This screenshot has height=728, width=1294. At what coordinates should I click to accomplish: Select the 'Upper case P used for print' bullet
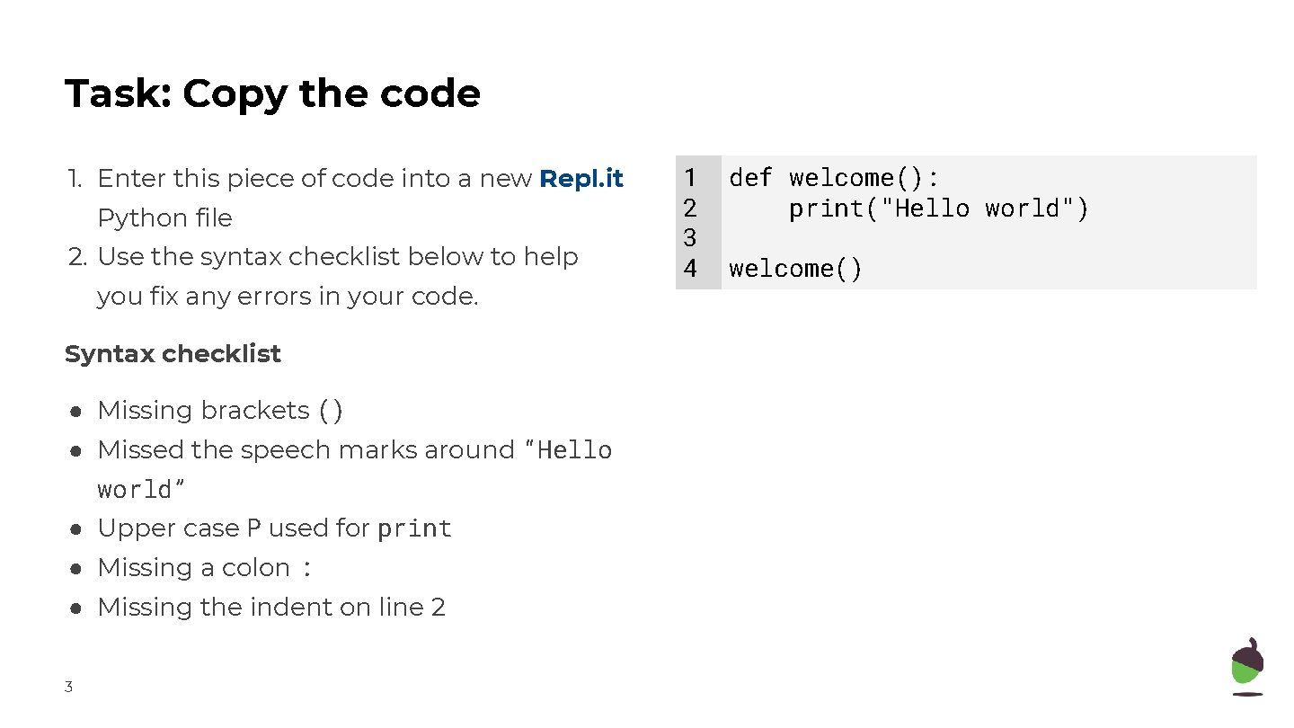tap(274, 528)
